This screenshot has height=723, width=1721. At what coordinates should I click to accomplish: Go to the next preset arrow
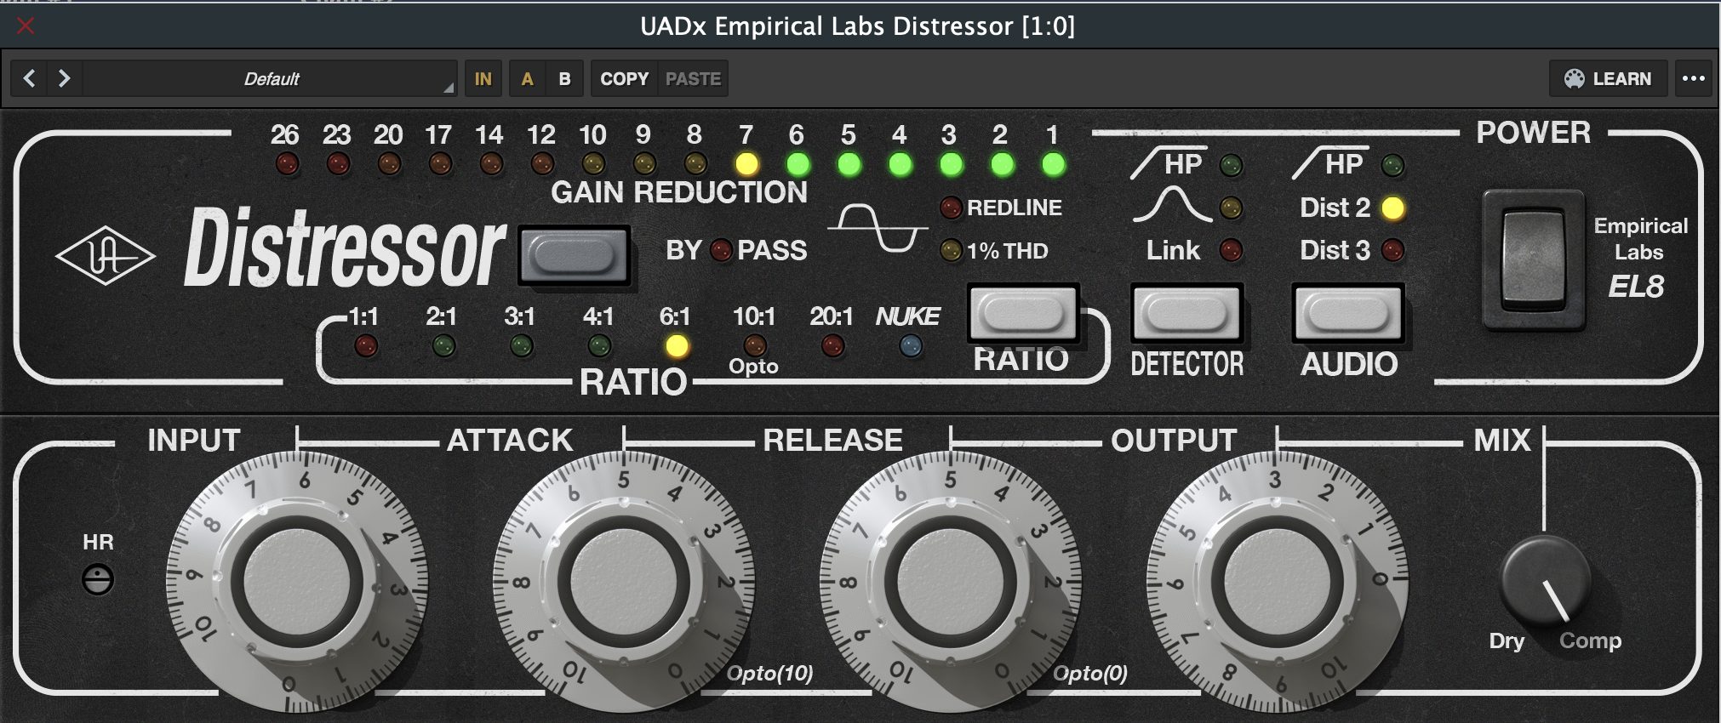point(64,79)
